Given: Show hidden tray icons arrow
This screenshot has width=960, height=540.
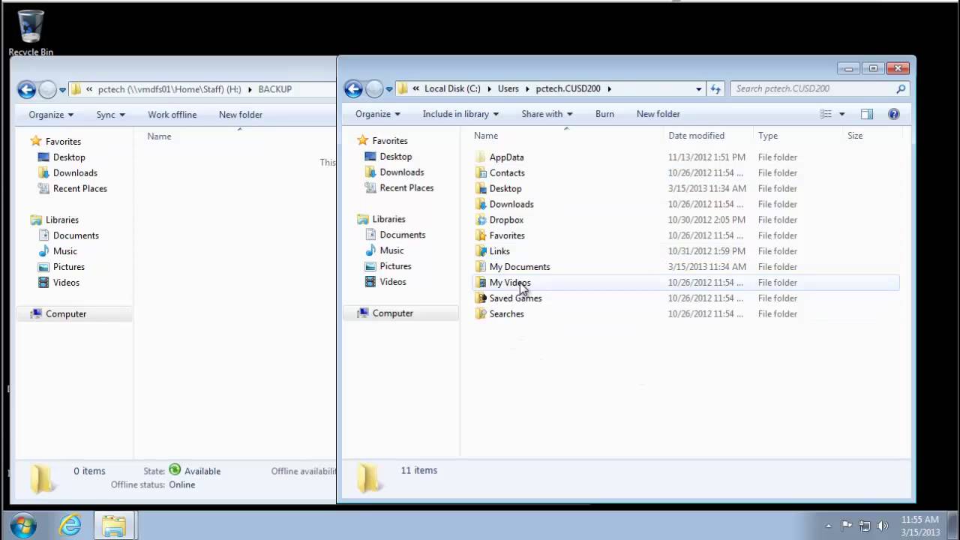Looking at the screenshot, I should [x=828, y=526].
